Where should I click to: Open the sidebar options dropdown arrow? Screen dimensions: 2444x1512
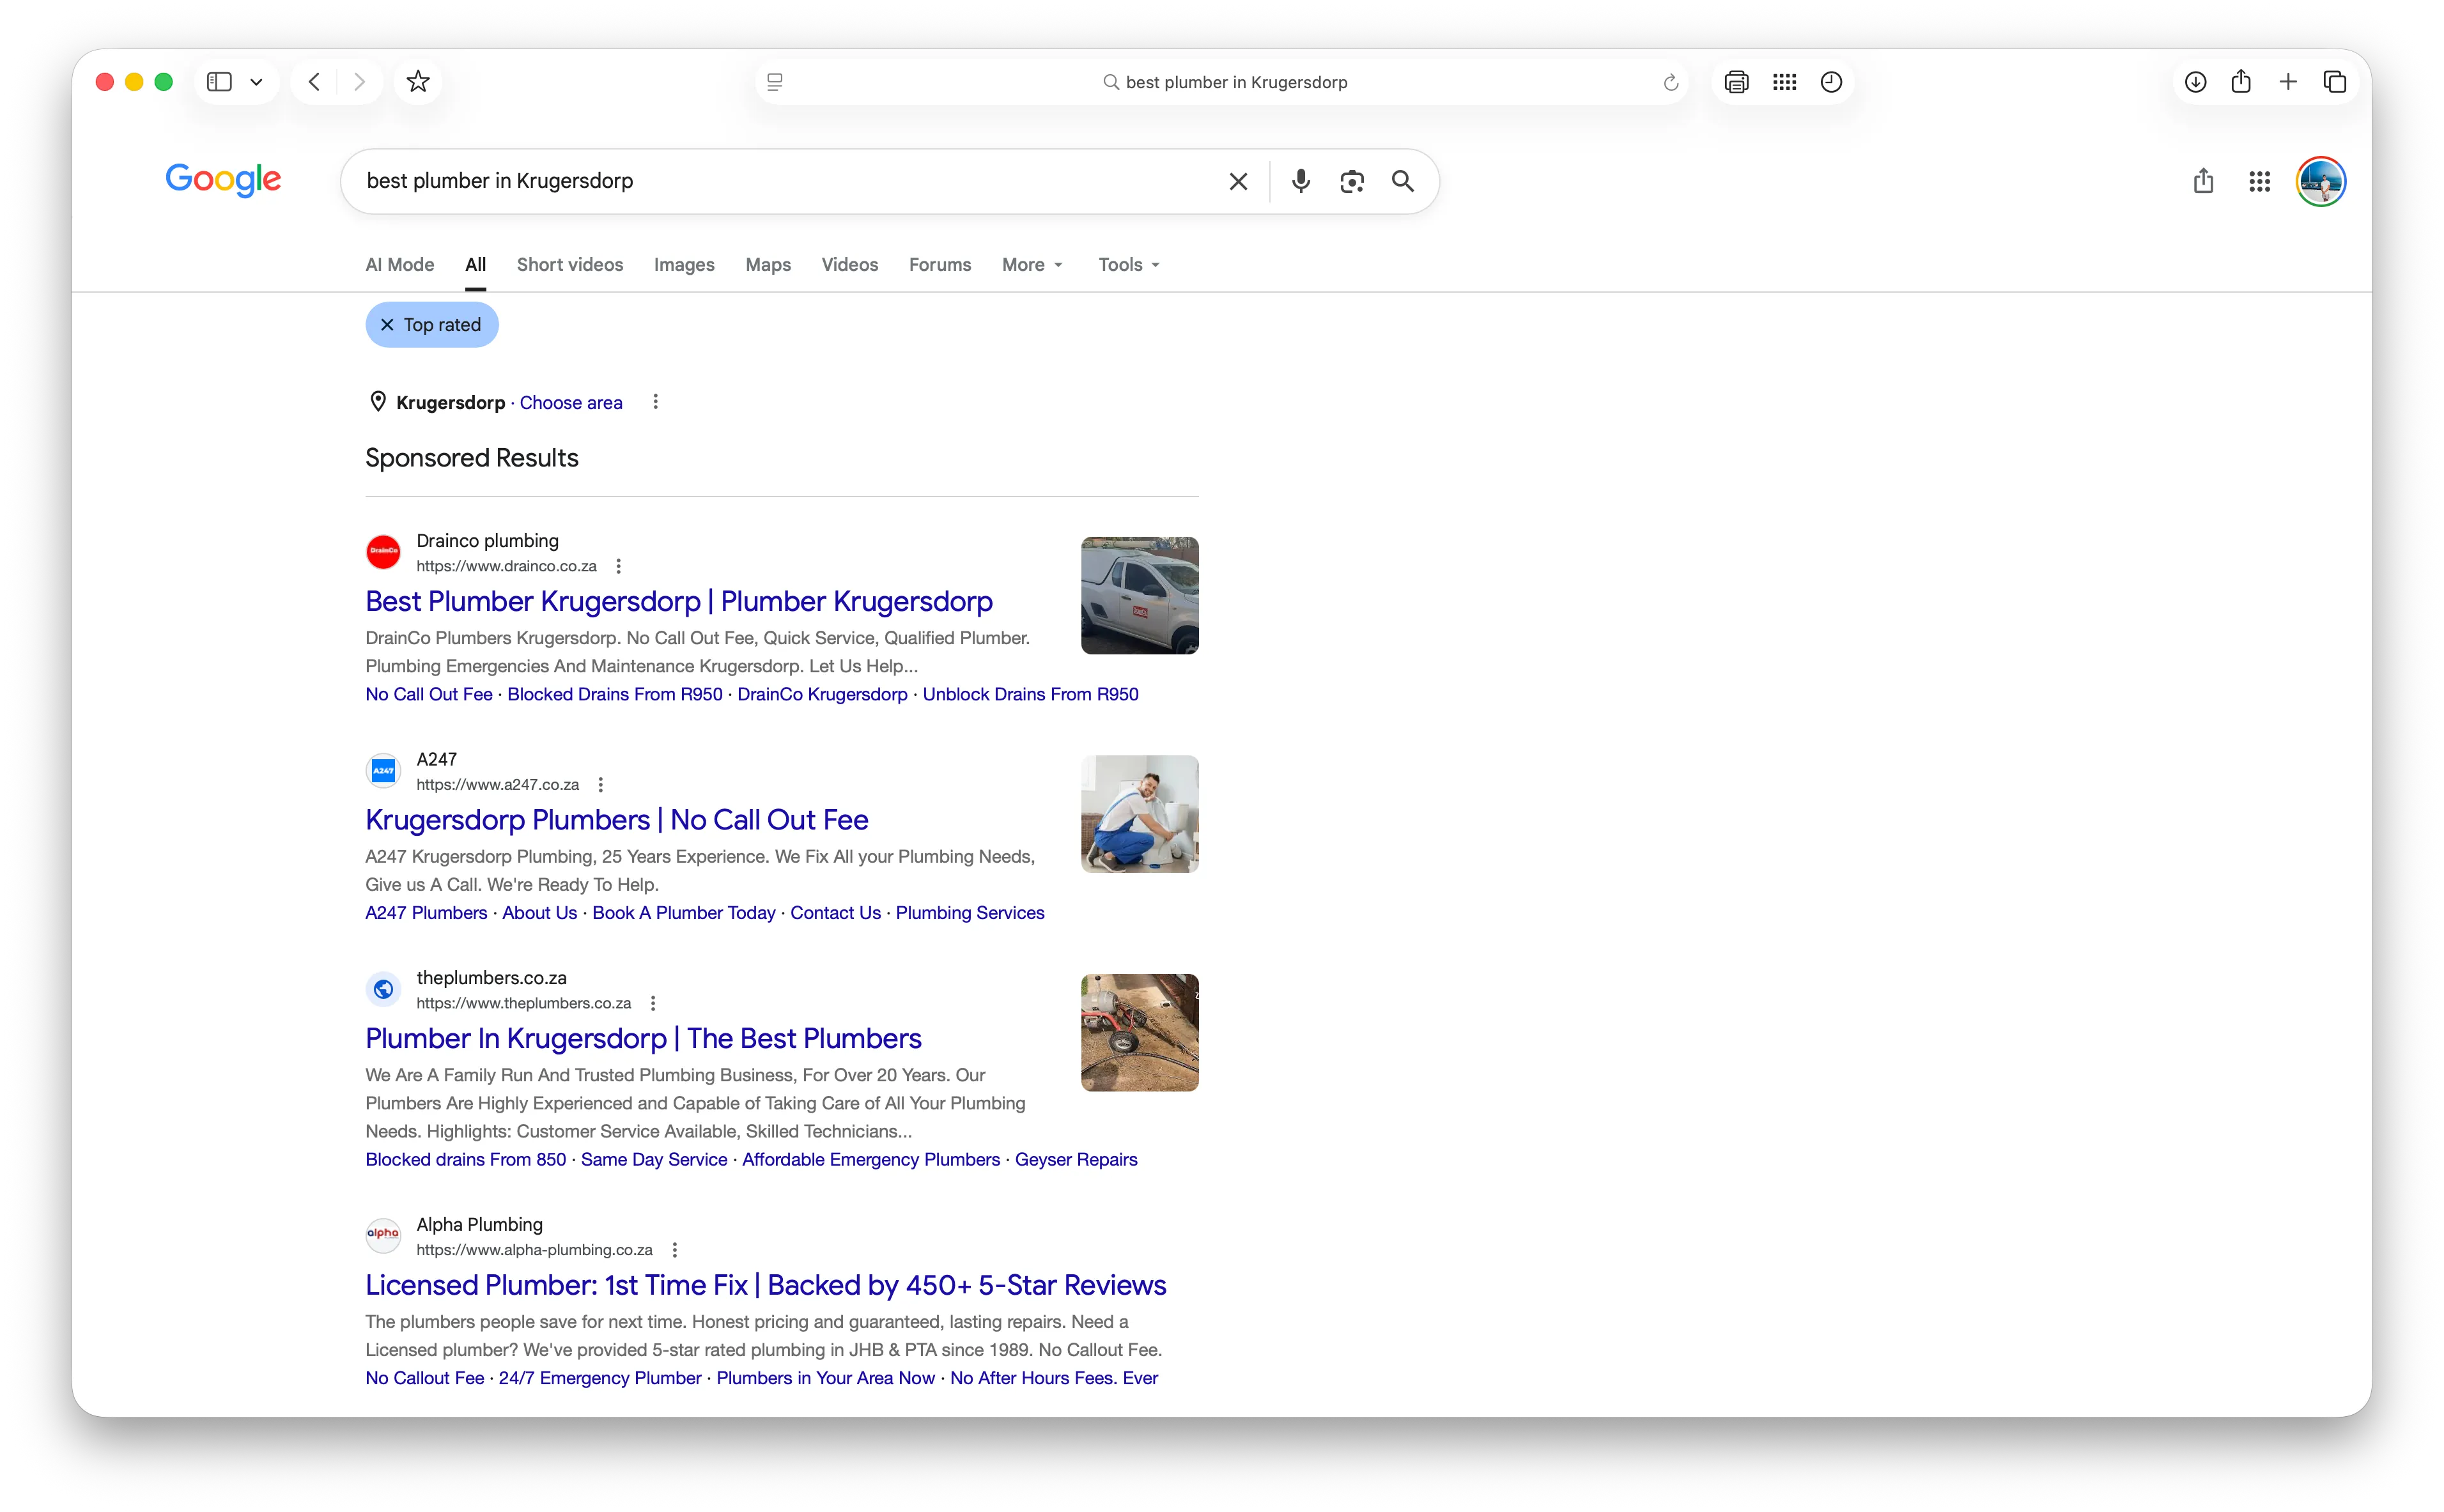click(x=256, y=82)
